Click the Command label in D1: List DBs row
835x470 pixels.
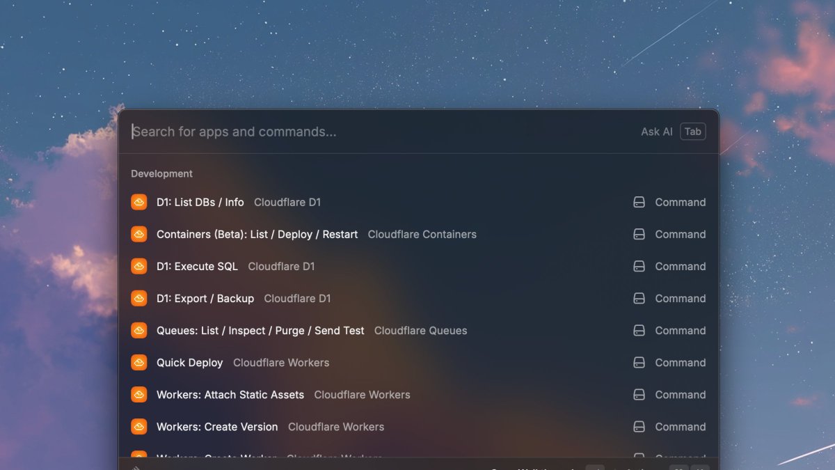click(681, 202)
